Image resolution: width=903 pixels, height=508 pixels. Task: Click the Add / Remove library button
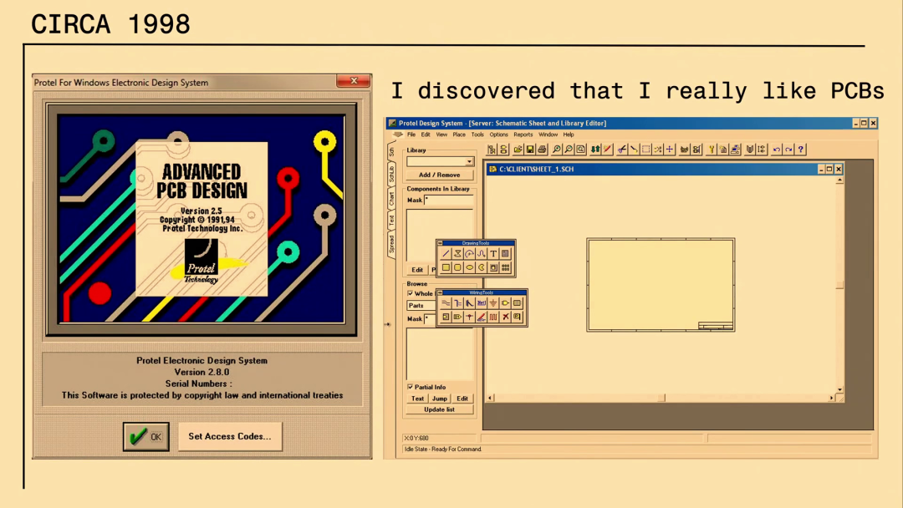tap(440, 175)
